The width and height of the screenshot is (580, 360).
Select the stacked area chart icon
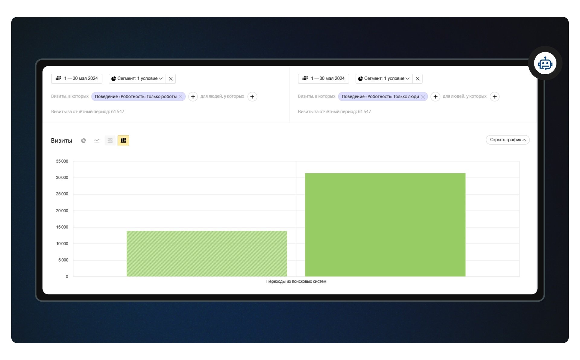point(110,140)
